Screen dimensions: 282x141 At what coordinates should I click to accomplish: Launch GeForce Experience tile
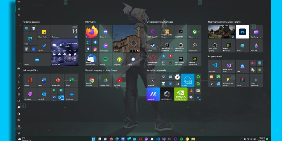tap(195, 60)
